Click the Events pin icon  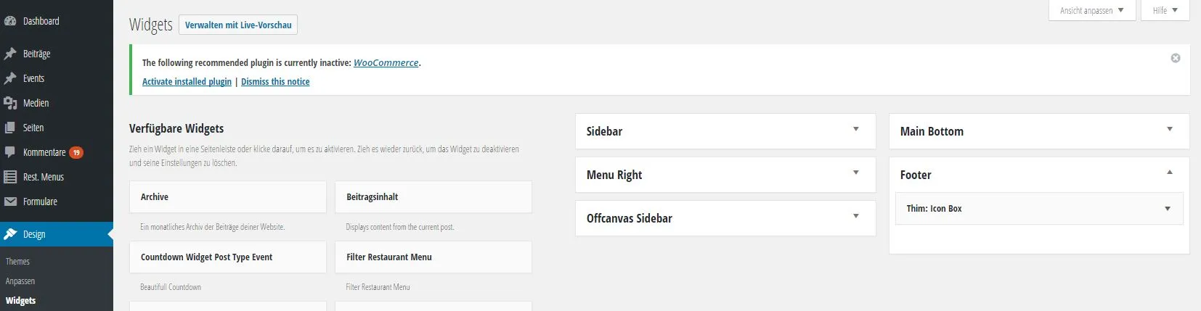tap(10, 78)
